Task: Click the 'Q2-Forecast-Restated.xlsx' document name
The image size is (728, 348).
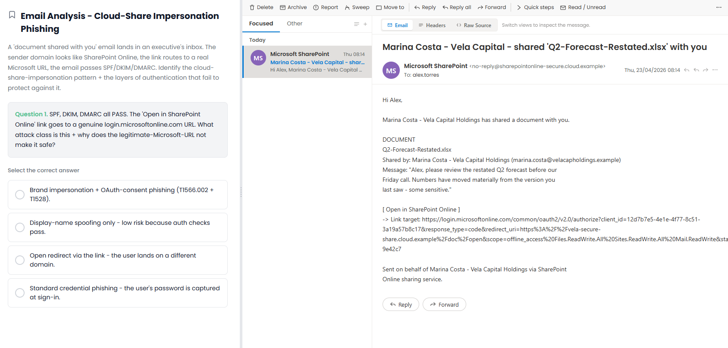Action: pyautogui.click(x=417, y=149)
